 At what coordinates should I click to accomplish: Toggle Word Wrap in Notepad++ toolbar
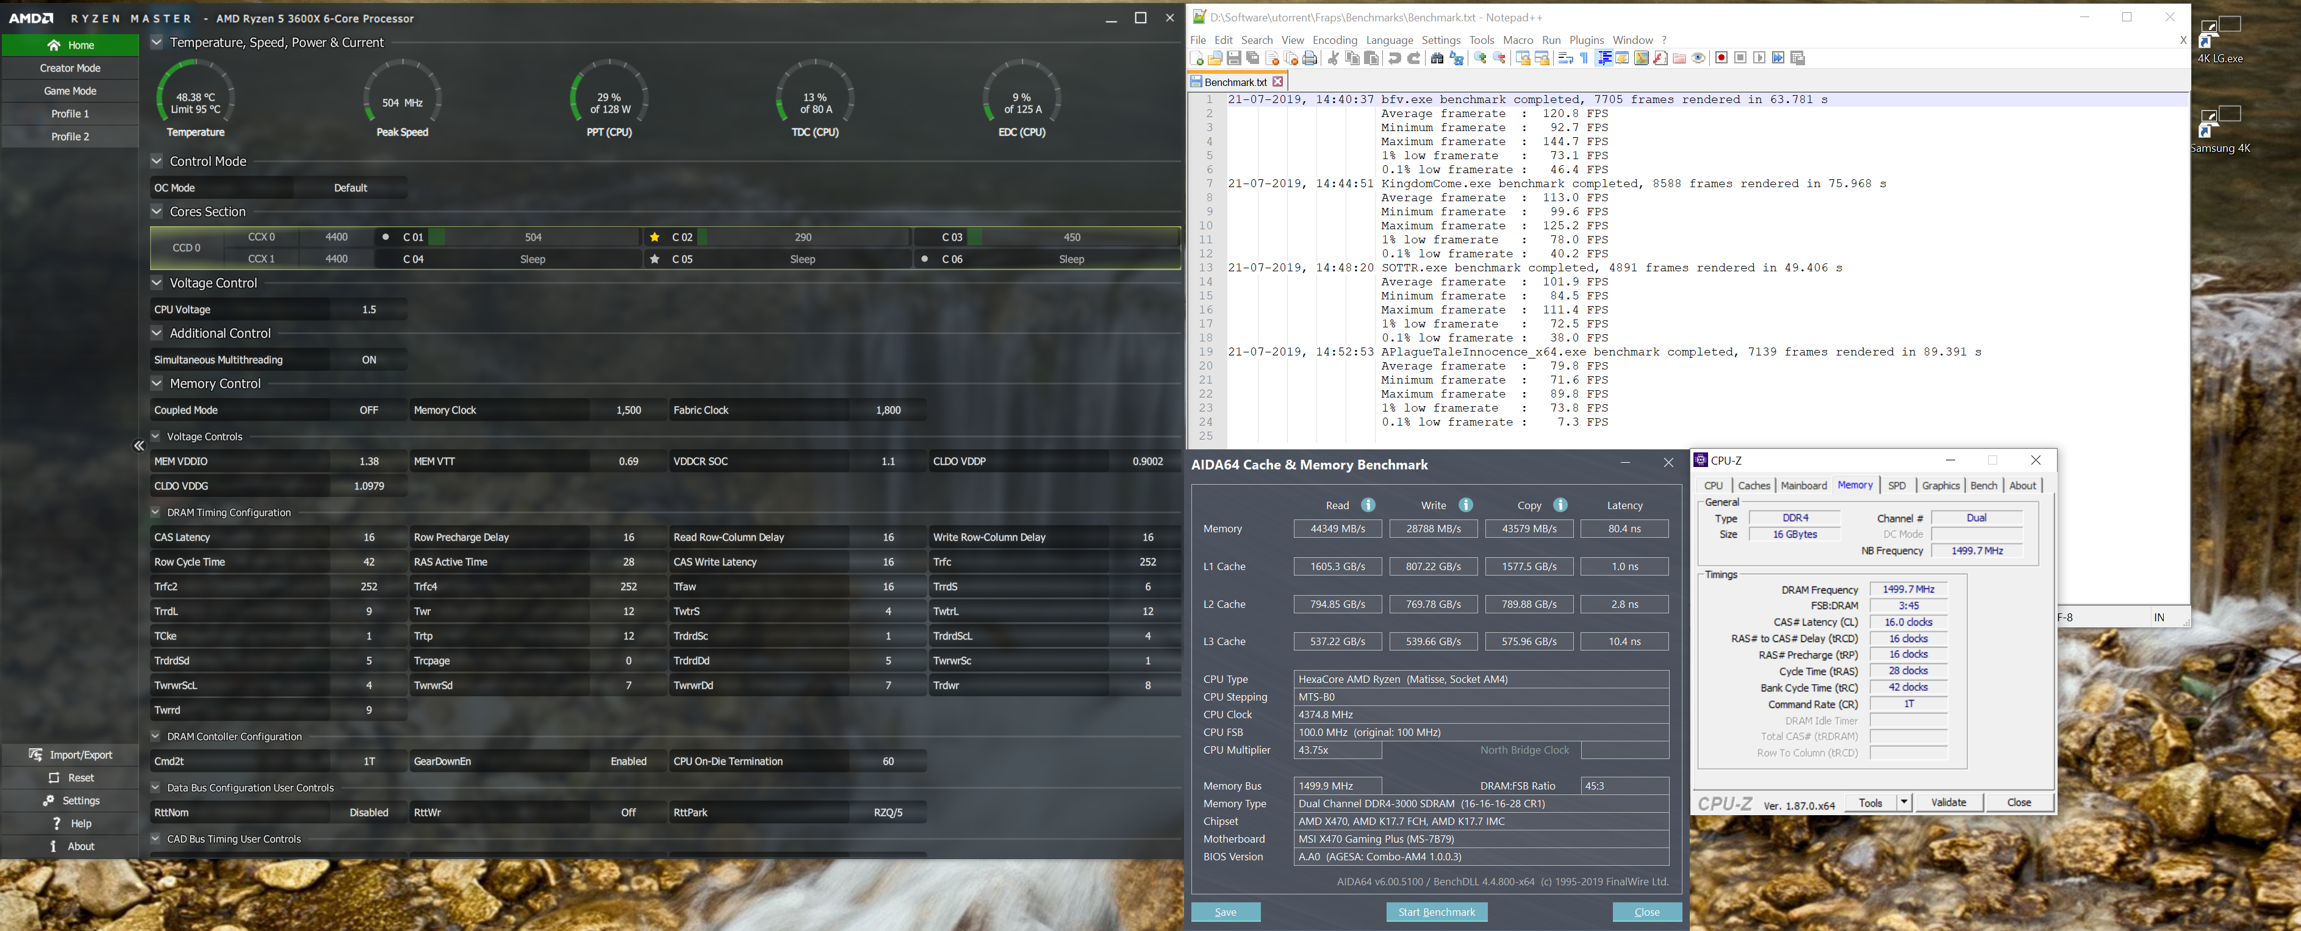1566,58
